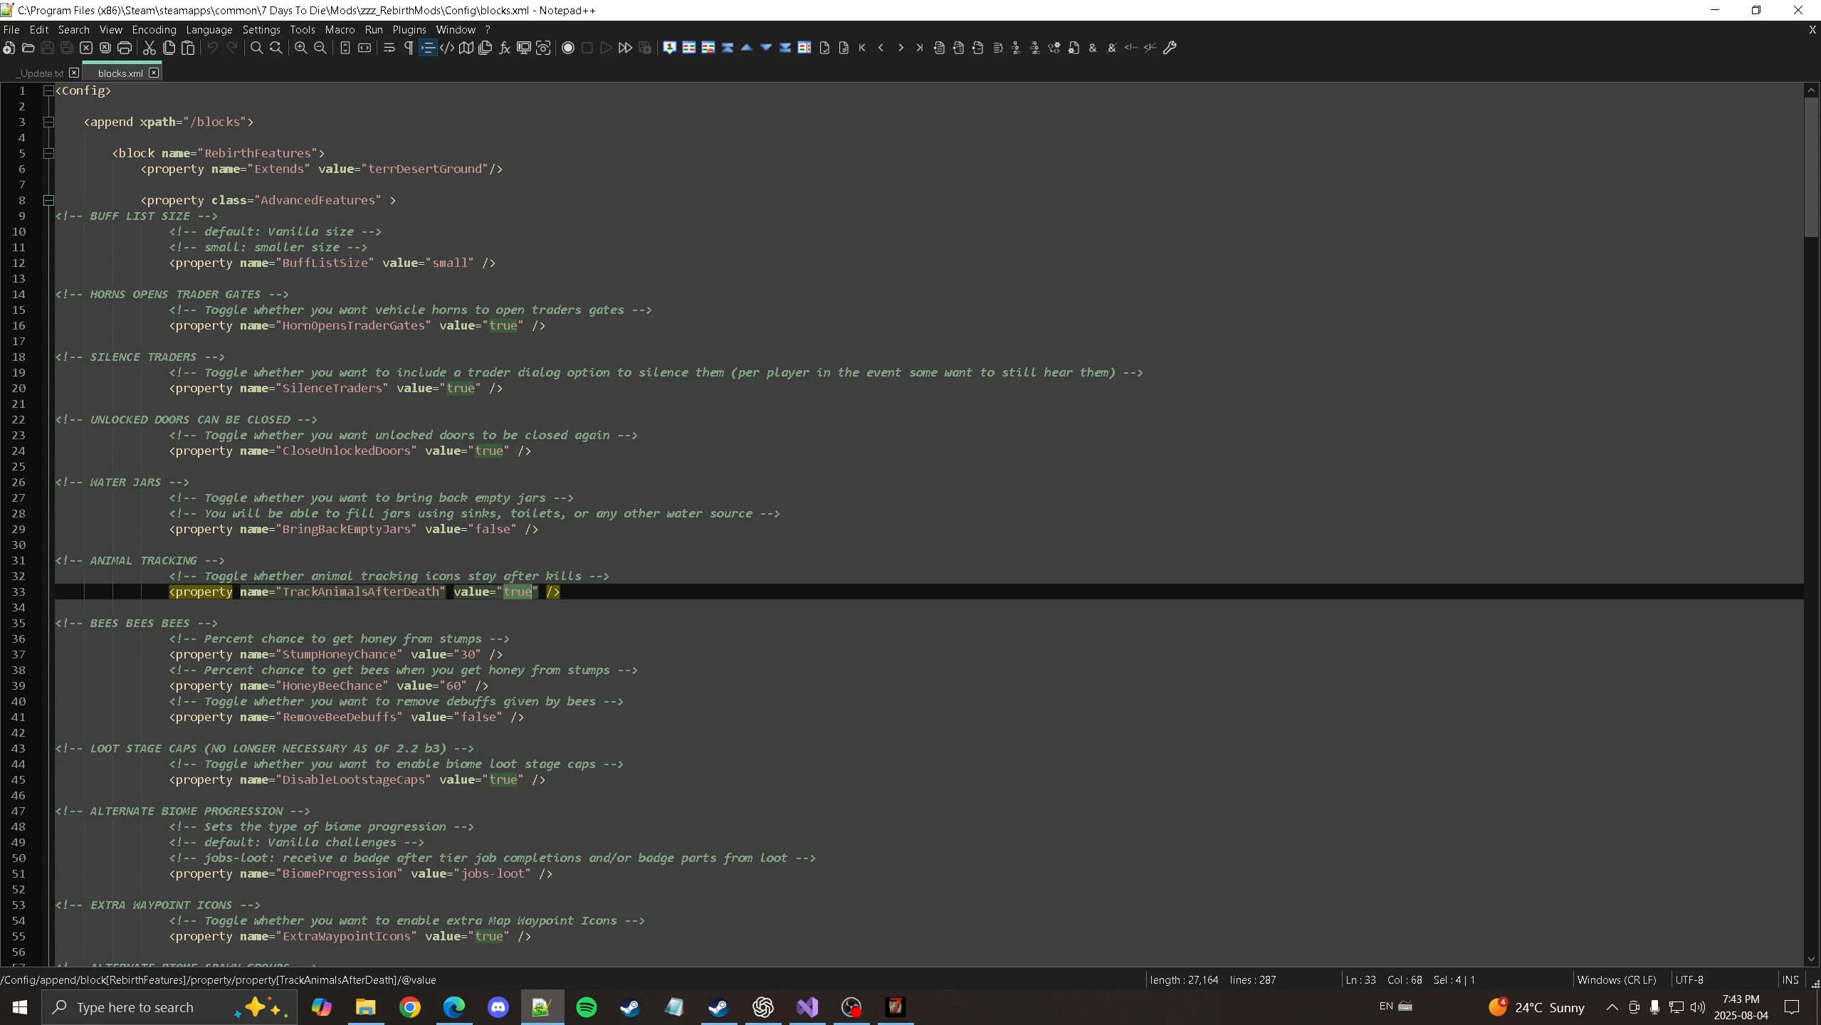The height and width of the screenshot is (1025, 1821).
Task: Toggle Synchronize Horizontal Scrolling
Action: pos(364,48)
